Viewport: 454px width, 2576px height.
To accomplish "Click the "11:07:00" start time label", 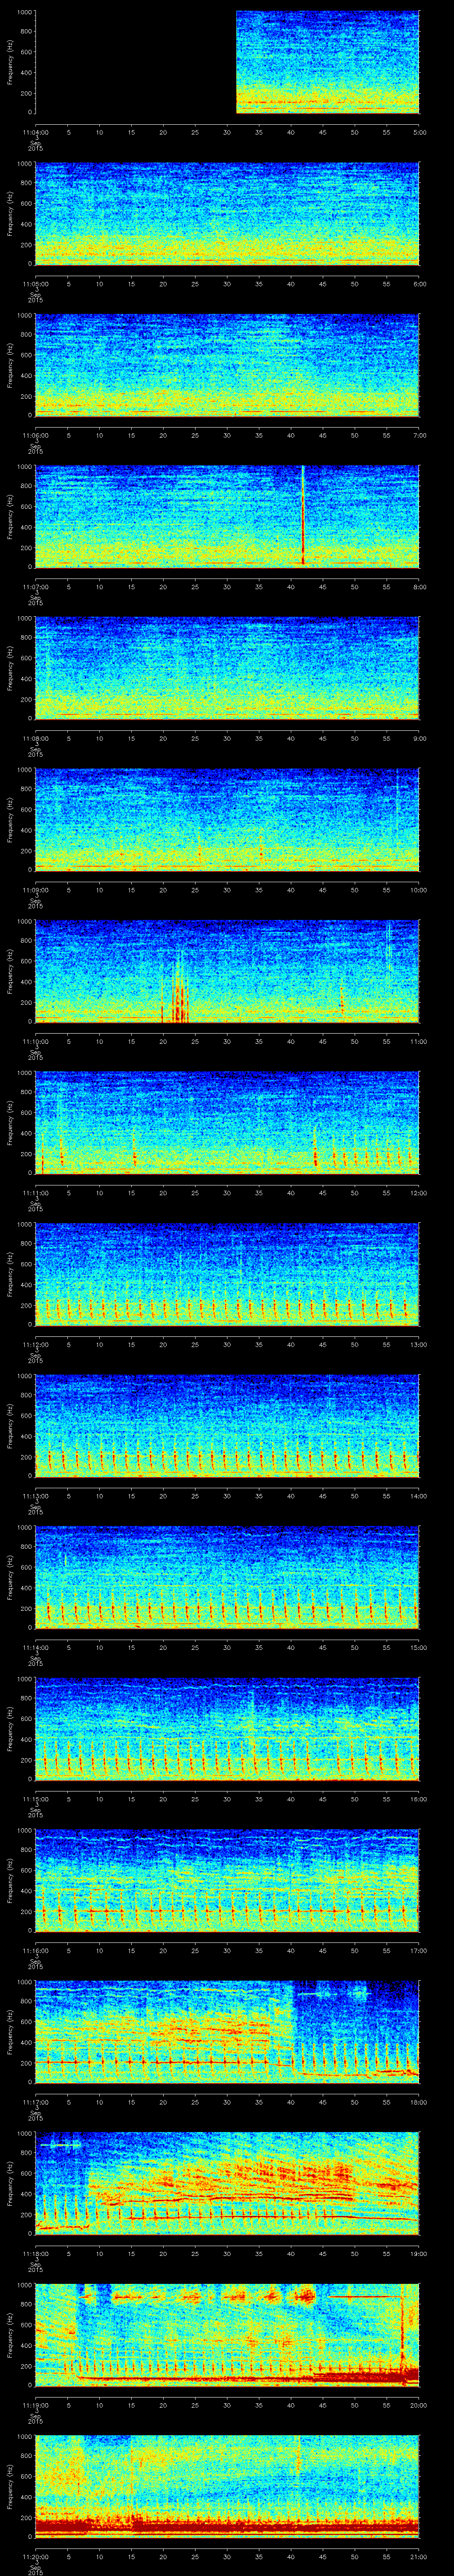I will point(35,587).
